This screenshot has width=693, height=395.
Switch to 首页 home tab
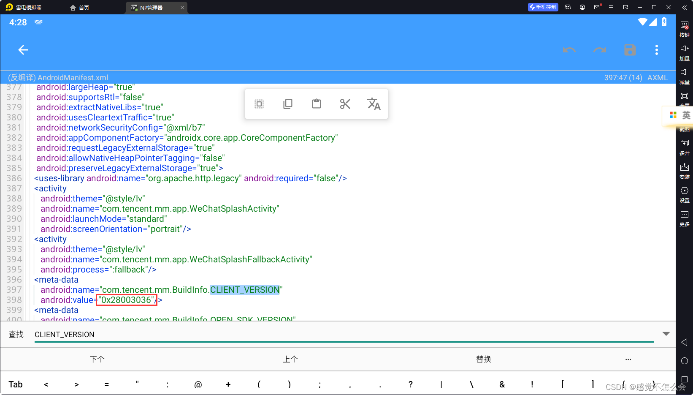tap(80, 8)
